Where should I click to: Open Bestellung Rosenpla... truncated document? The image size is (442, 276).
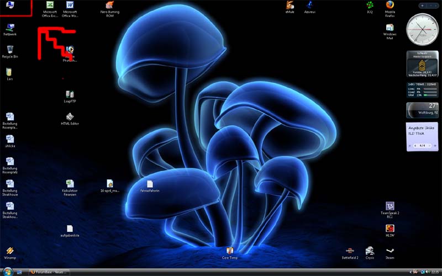(x=10, y=121)
